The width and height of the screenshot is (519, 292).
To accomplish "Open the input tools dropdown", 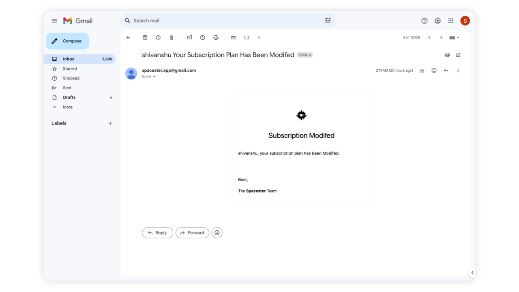I will [454, 37].
